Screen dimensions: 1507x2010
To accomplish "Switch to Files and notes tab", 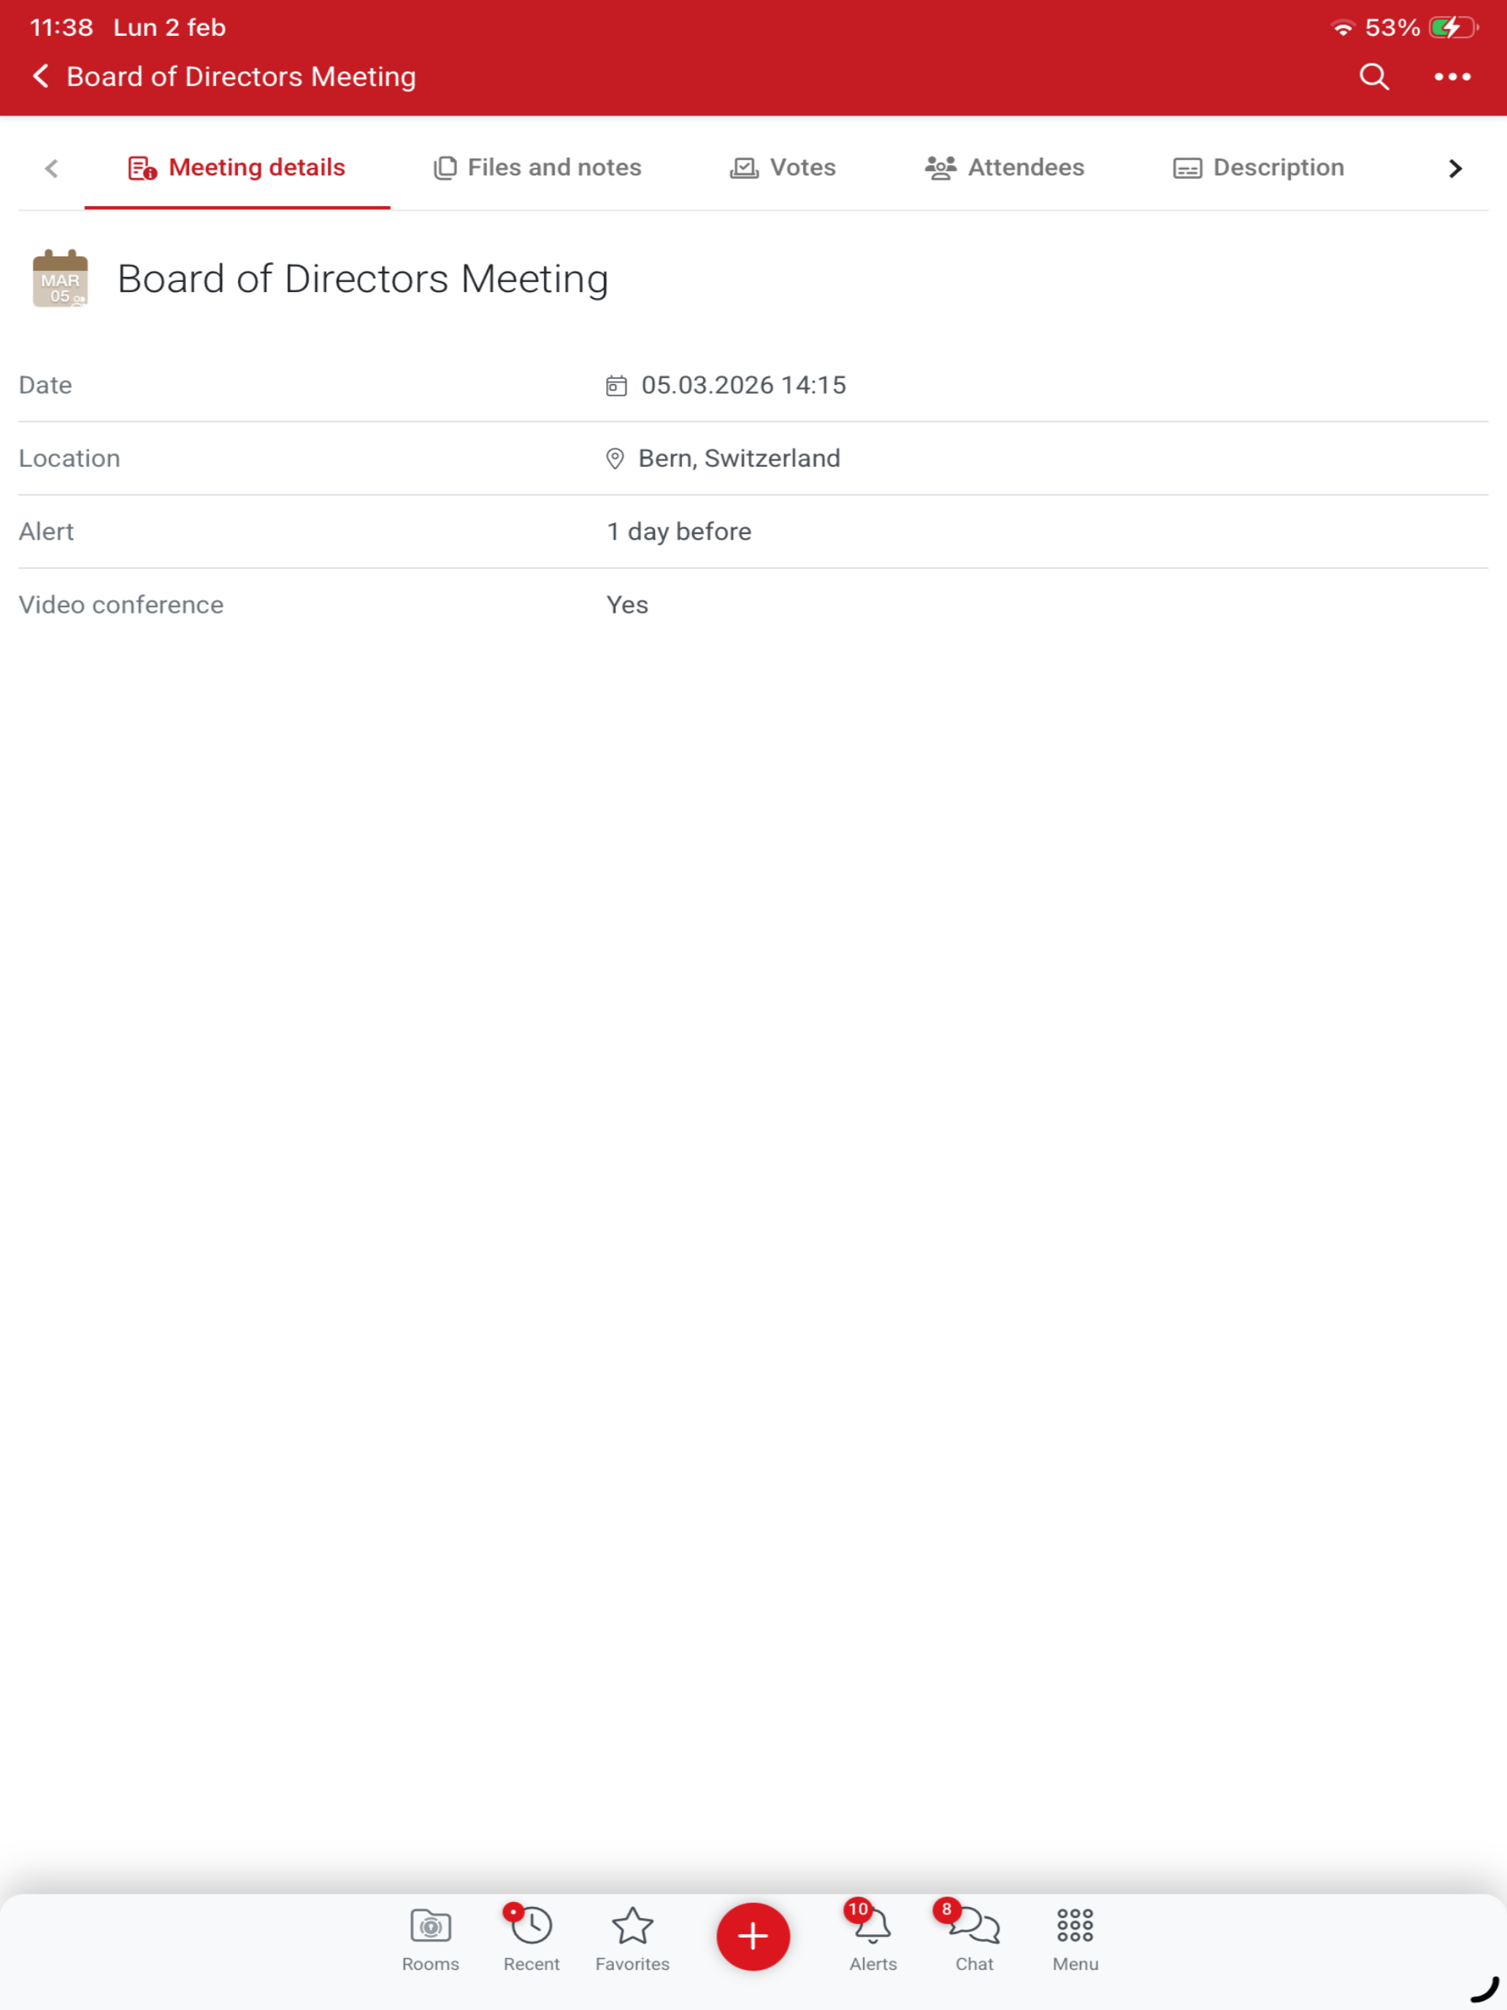I will (537, 168).
